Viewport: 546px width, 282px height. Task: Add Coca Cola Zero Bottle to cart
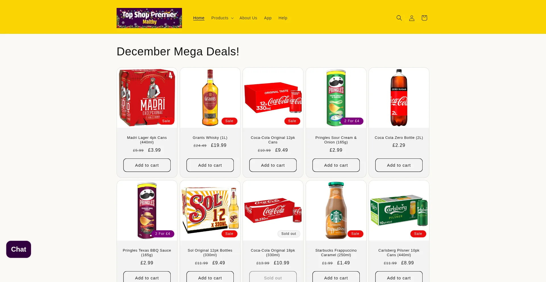click(399, 165)
